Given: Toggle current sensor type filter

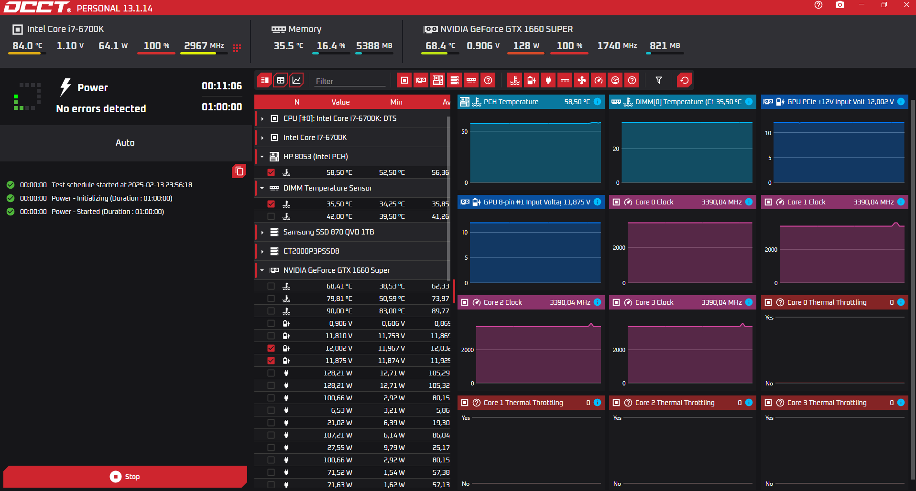Looking at the screenshot, I should point(565,80).
